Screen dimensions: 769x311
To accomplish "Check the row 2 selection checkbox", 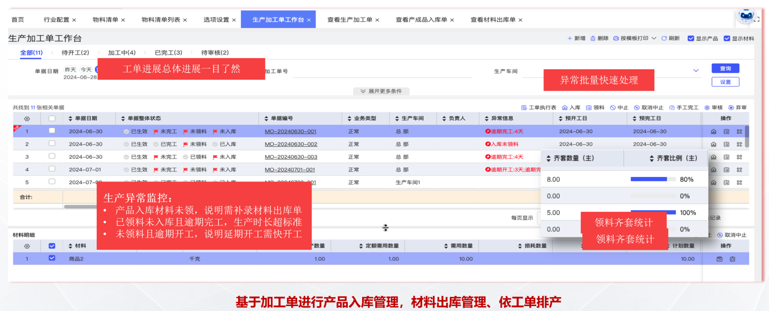I will coord(52,143).
